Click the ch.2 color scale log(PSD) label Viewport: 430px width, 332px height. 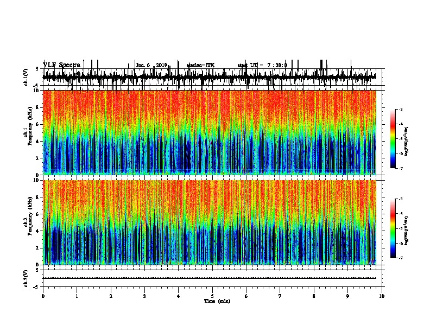pos(406,231)
